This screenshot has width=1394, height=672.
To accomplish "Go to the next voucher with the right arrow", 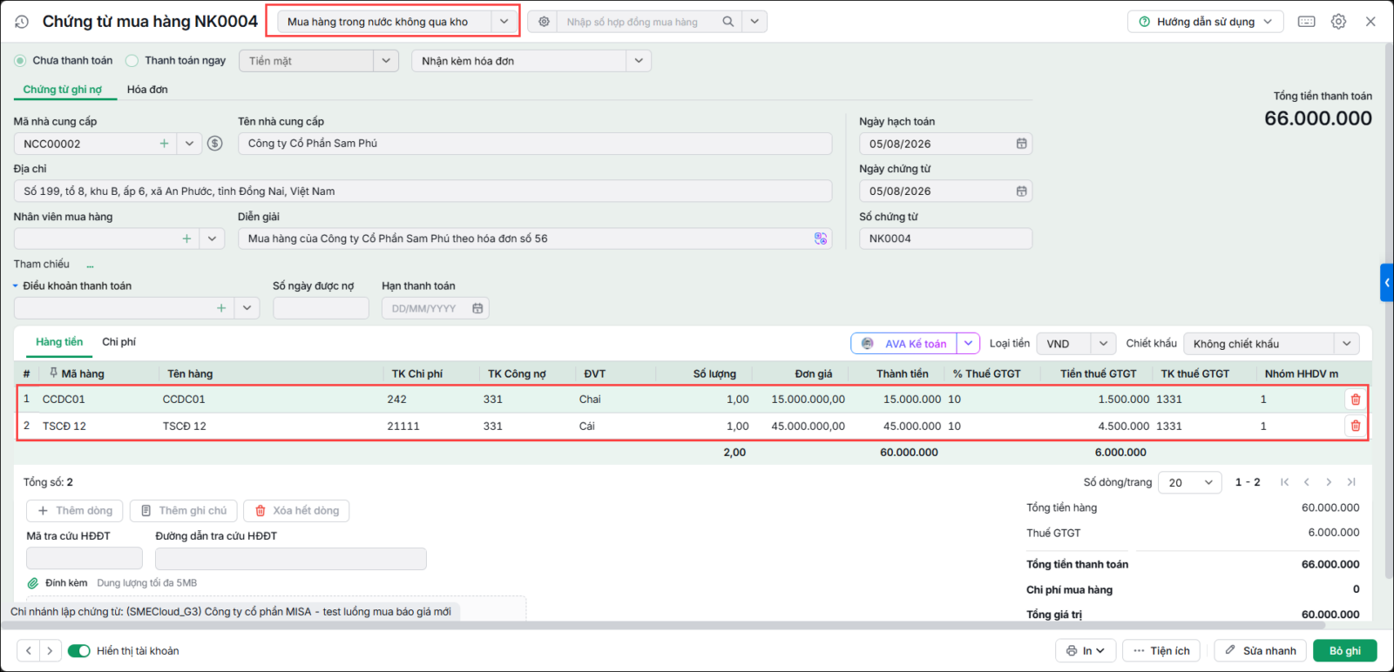I will click(x=50, y=650).
